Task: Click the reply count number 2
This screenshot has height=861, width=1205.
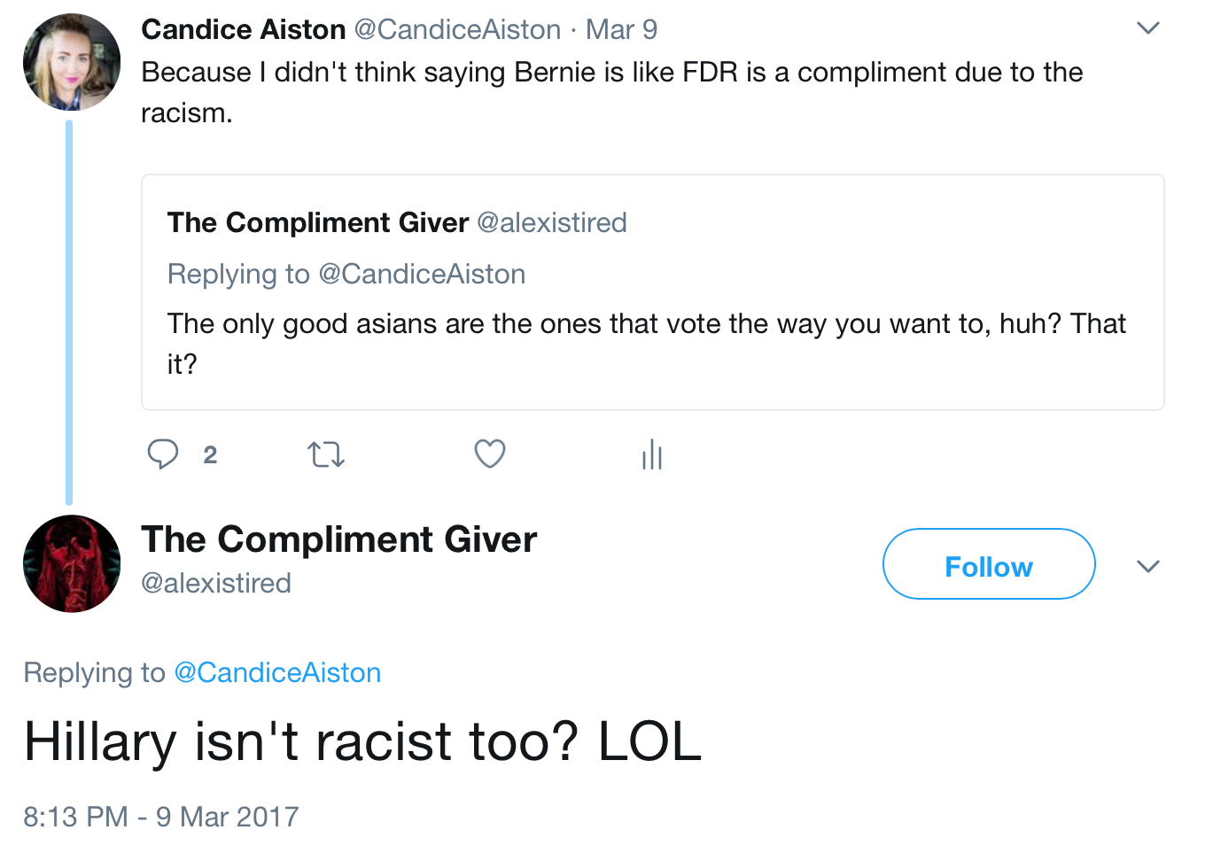Action: tap(210, 454)
